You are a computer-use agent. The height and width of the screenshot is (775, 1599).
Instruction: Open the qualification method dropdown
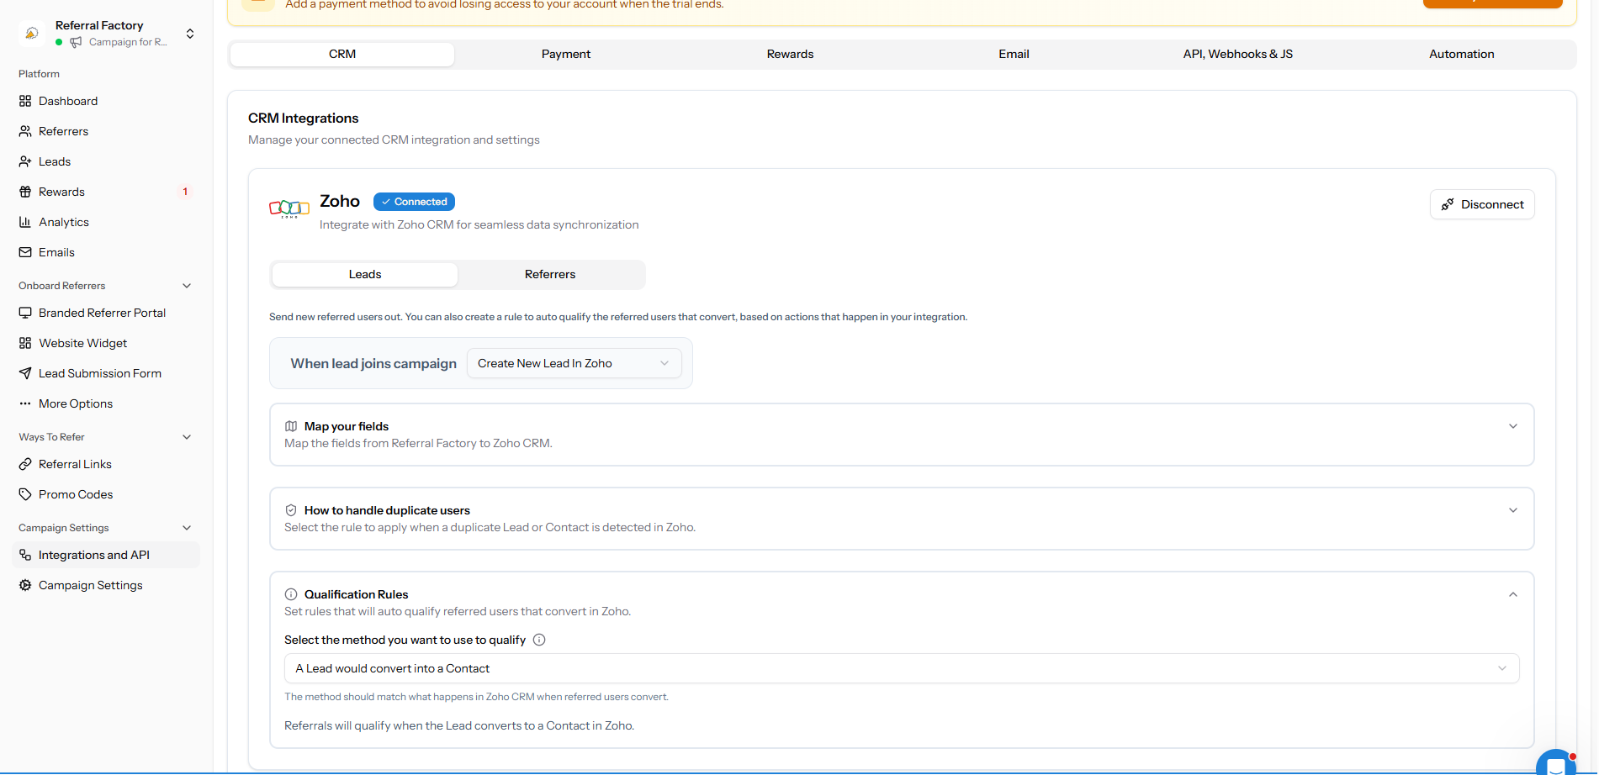pyautogui.click(x=902, y=668)
